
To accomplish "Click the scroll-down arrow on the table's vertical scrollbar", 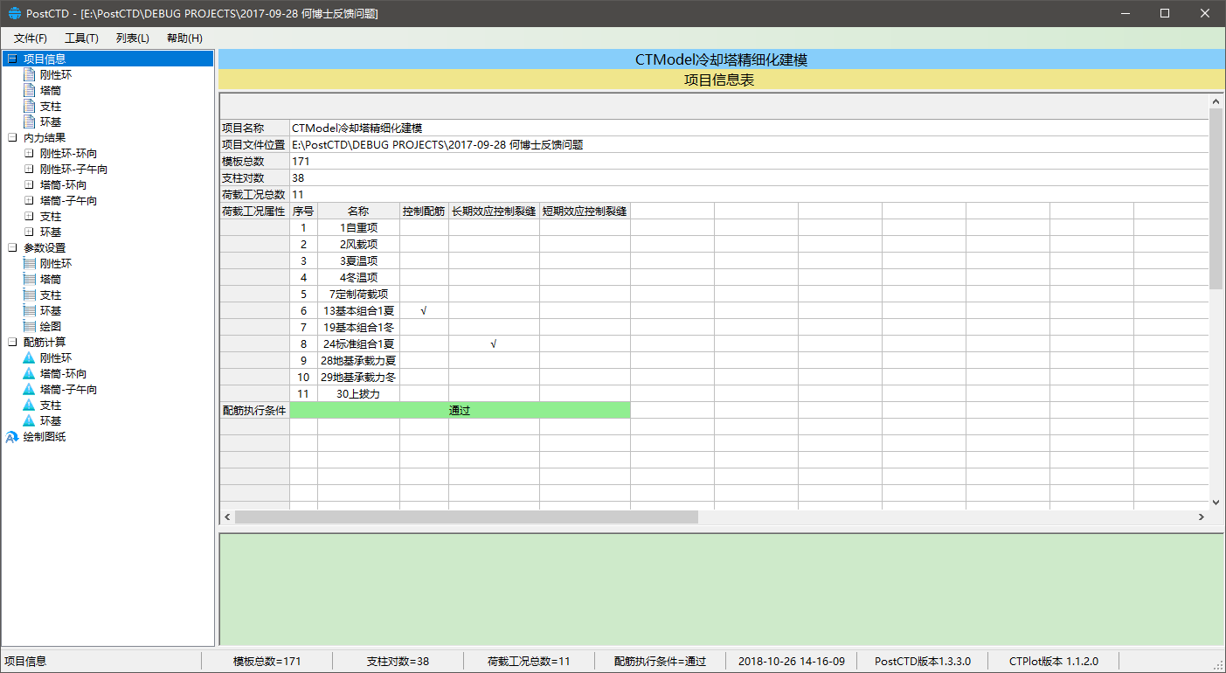I will tap(1216, 503).
